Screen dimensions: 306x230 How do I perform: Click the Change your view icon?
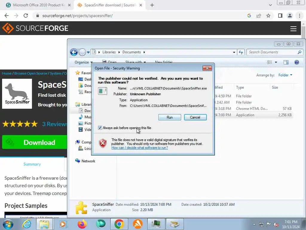(269, 62)
